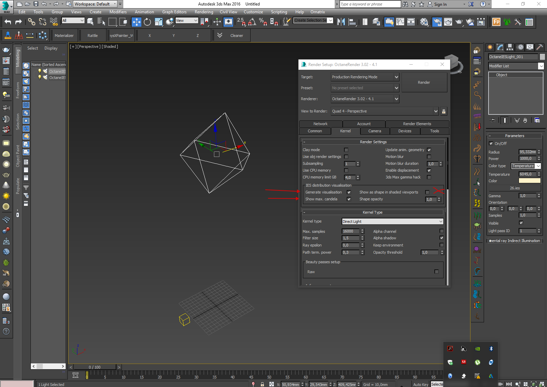Click the main toolbar Undo arrow
The image size is (547, 387).
[8, 22]
